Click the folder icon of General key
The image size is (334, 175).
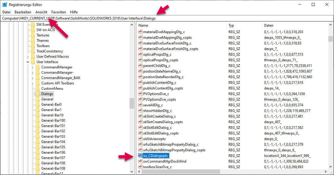[37, 99]
